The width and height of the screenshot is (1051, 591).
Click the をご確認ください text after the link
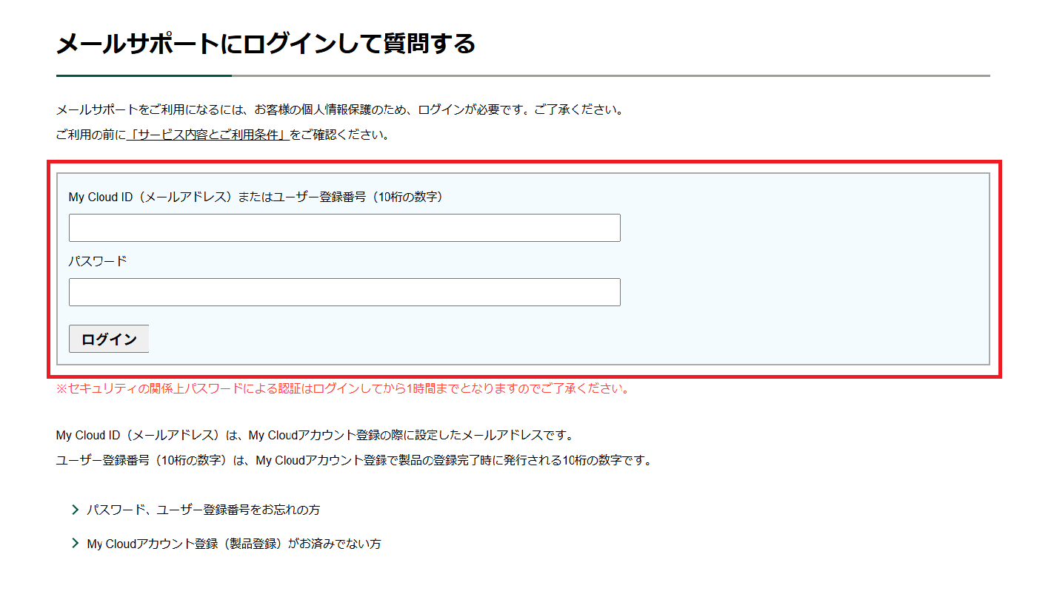pos(339,135)
